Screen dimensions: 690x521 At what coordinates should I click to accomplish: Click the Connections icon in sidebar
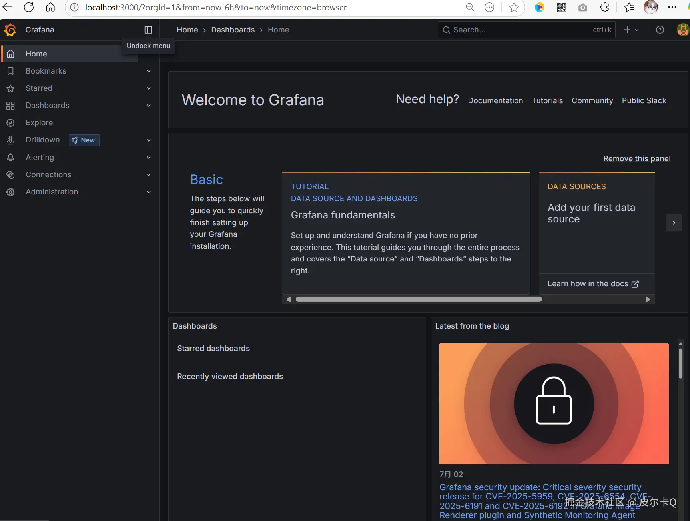pyautogui.click(x=11, y=175)
